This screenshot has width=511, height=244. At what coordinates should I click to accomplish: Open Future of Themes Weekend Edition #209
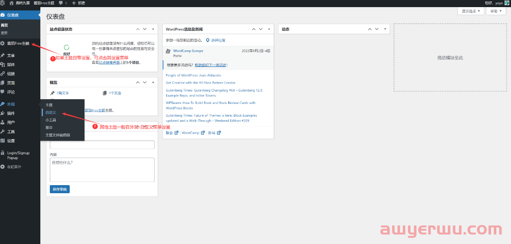[211, 118]
